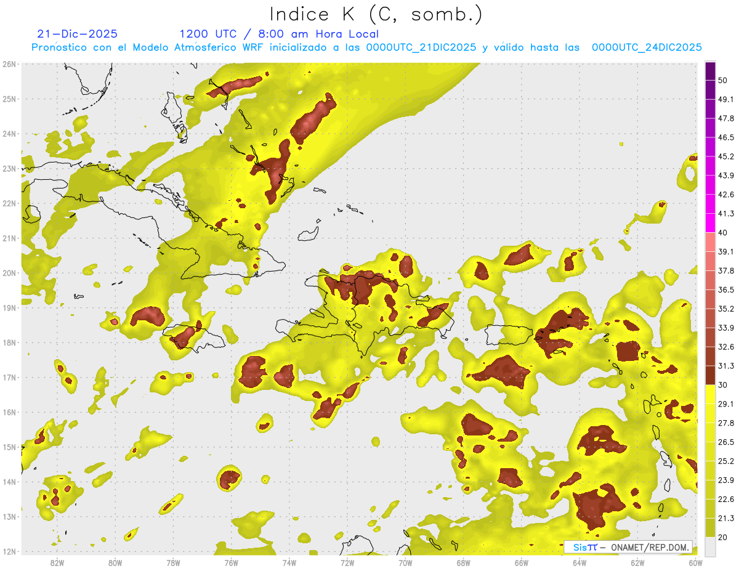This screenshot has height=571, width=739.
Task: Click the 15N latitude label
Action: point(9,447)
